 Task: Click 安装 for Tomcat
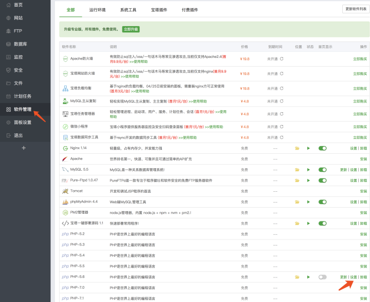[364, 191]
